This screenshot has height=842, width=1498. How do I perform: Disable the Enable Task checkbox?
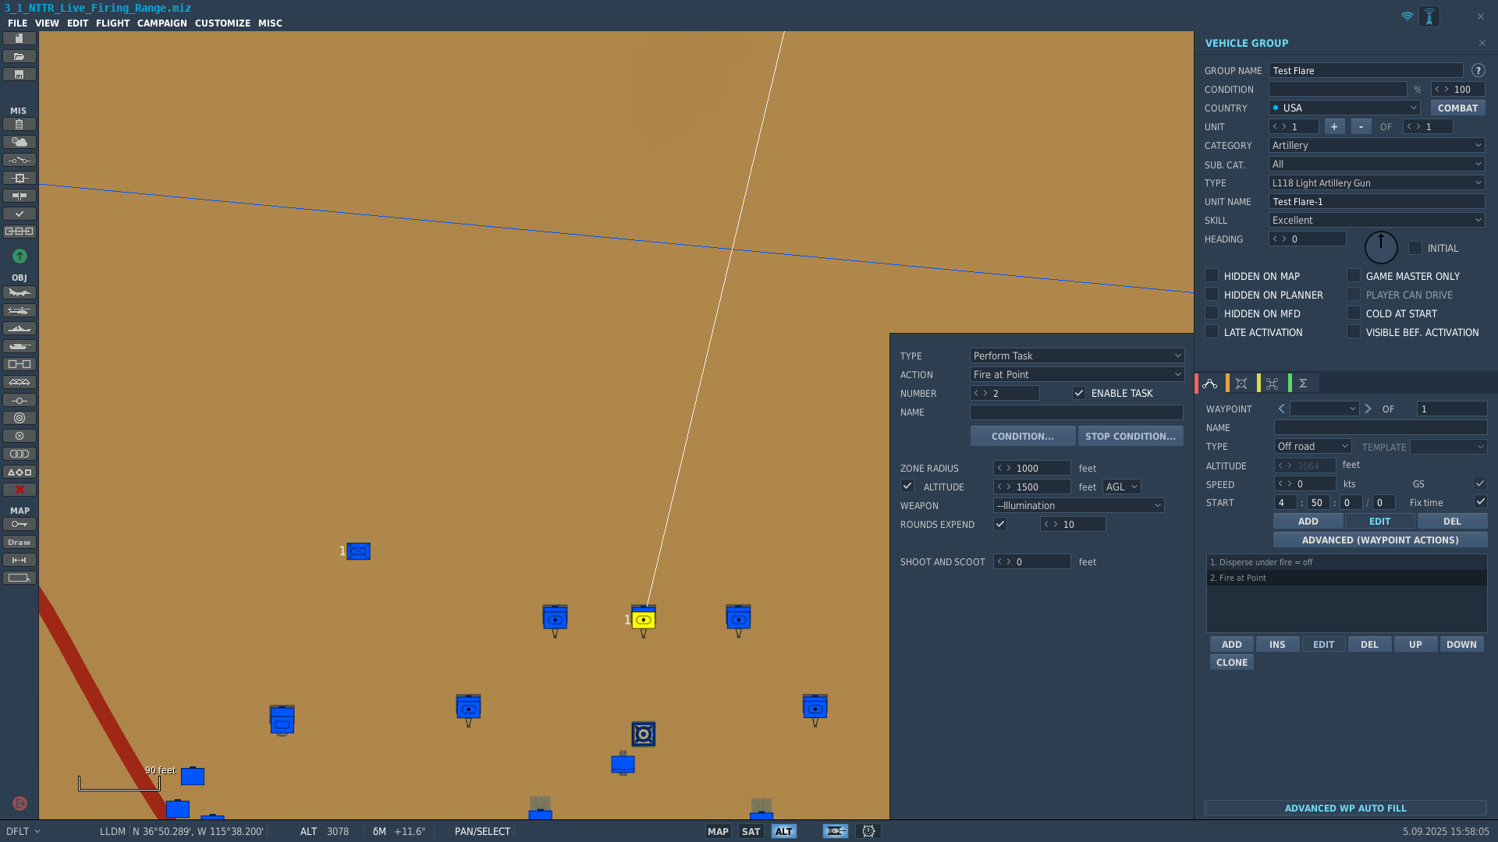1079,393
